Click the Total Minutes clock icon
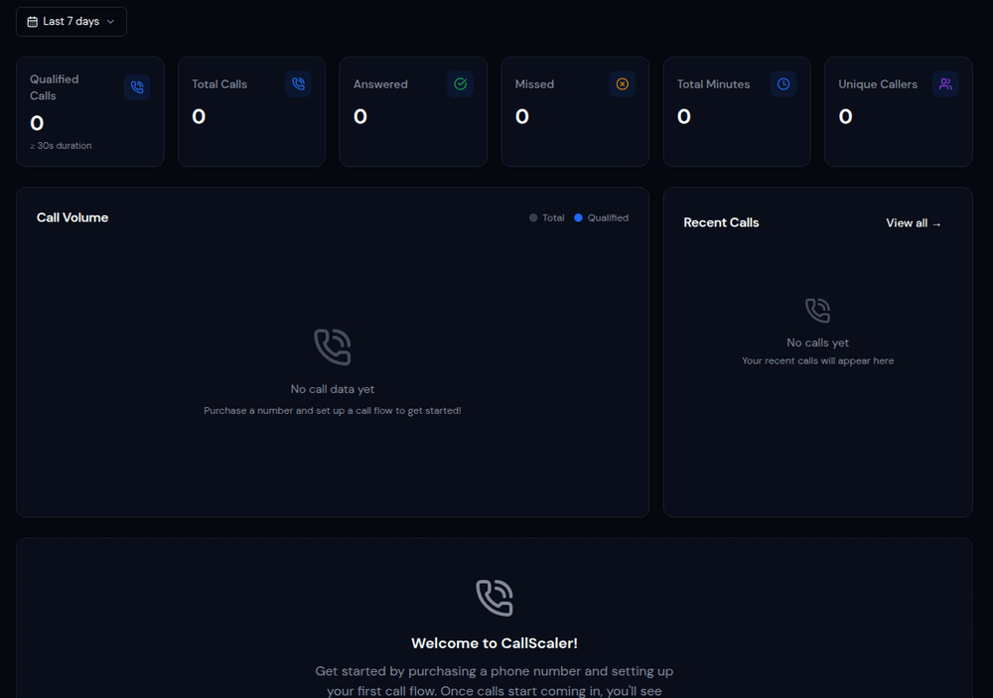The height and width of the screenshot is (698, 993). point(783,84)
